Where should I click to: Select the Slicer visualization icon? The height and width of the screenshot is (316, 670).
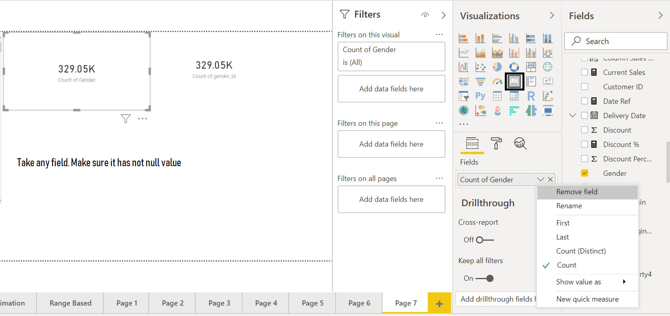464,96
